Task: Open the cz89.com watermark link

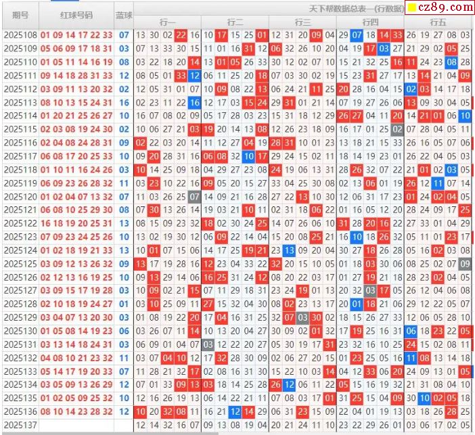Action: [x=444, y=9]
